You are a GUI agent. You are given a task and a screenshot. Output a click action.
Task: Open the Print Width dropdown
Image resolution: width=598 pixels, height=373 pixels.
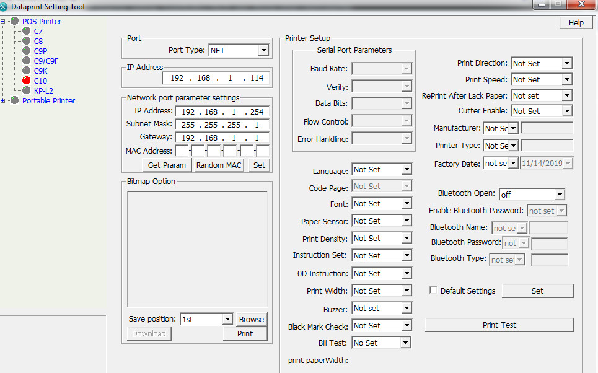tap(407, 291)
